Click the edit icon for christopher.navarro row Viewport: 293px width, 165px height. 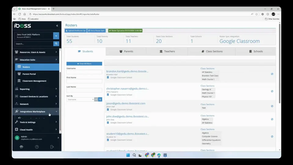click(x=272, y=91)
